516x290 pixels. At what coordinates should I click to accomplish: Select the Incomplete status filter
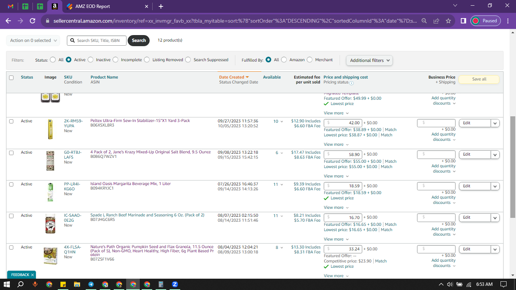tap(116, 60)
